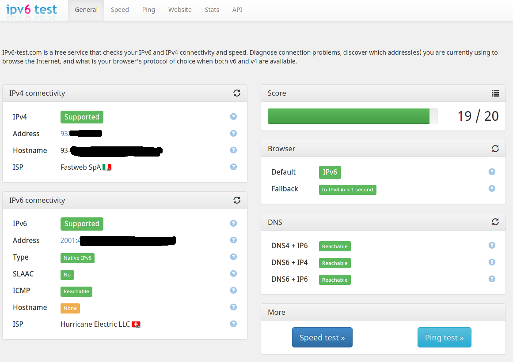
Task: Open help for Browser Fallback row
Action: coord(492,188)
